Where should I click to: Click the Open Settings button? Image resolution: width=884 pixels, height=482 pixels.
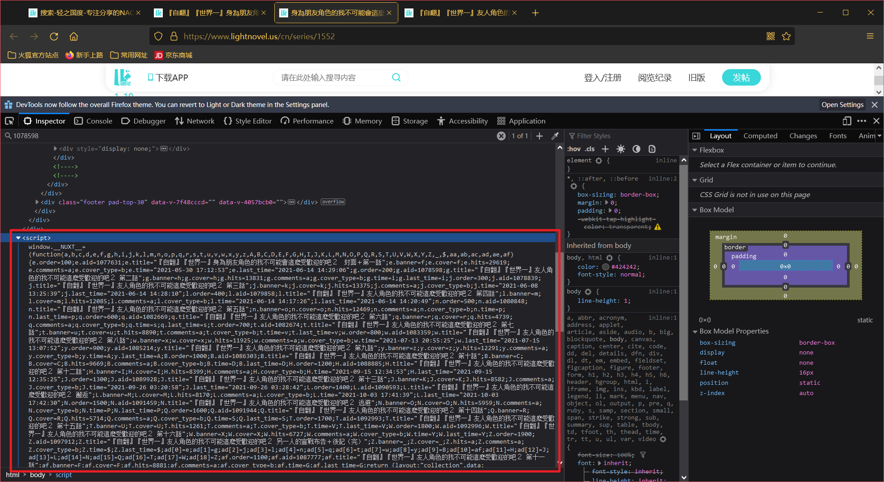[x=842, y=105]
